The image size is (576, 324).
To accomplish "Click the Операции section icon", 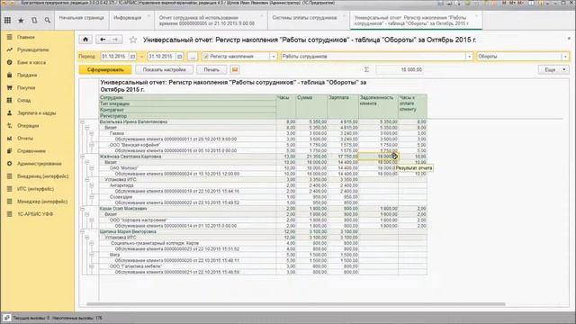I will pos(10,126).
